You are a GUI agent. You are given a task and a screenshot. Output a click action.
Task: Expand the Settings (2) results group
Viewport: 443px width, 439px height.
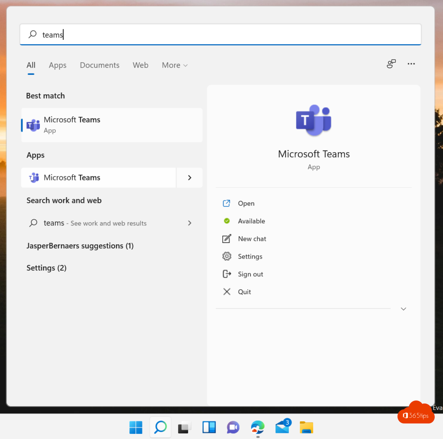46,268
